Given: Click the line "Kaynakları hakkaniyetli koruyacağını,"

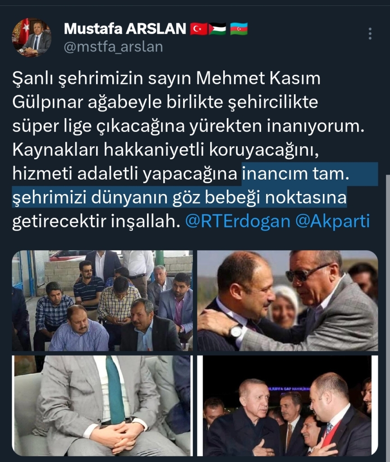Looking at the screenshot, I should [x=166, y=150].
